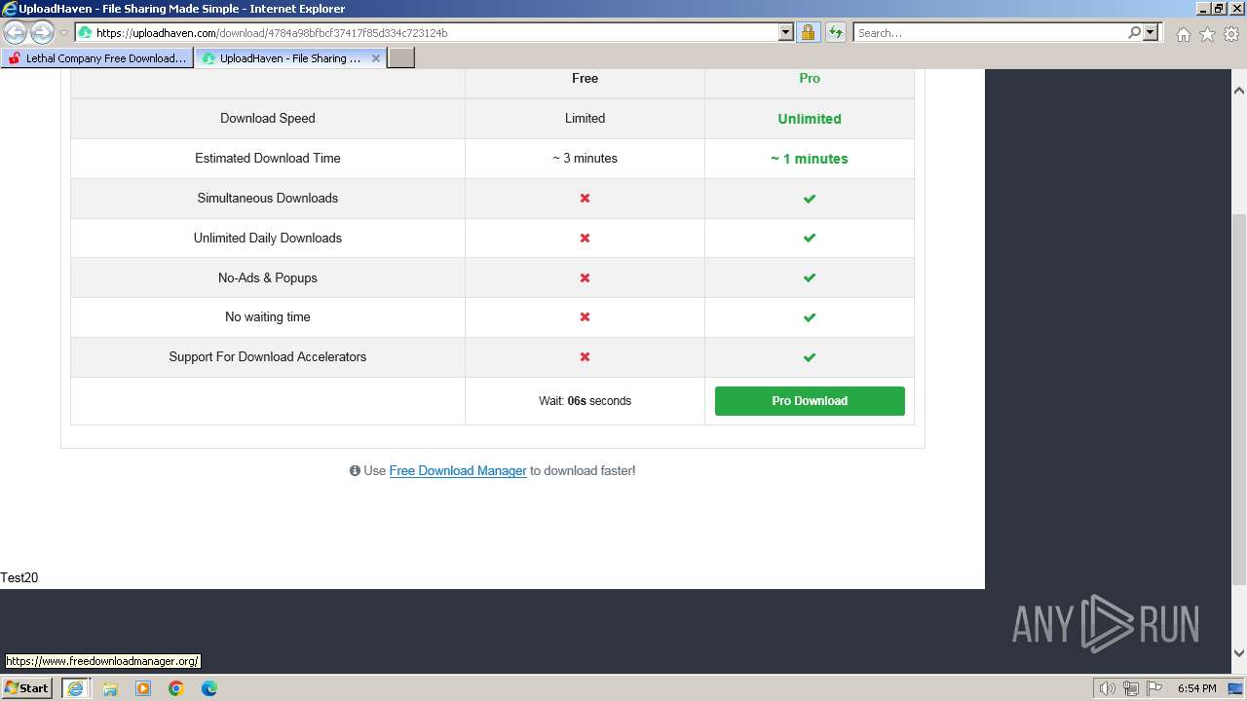Open the Home icon in browser toolbar
Screen dimensions: 1247x701
[x=1183, y=34]
